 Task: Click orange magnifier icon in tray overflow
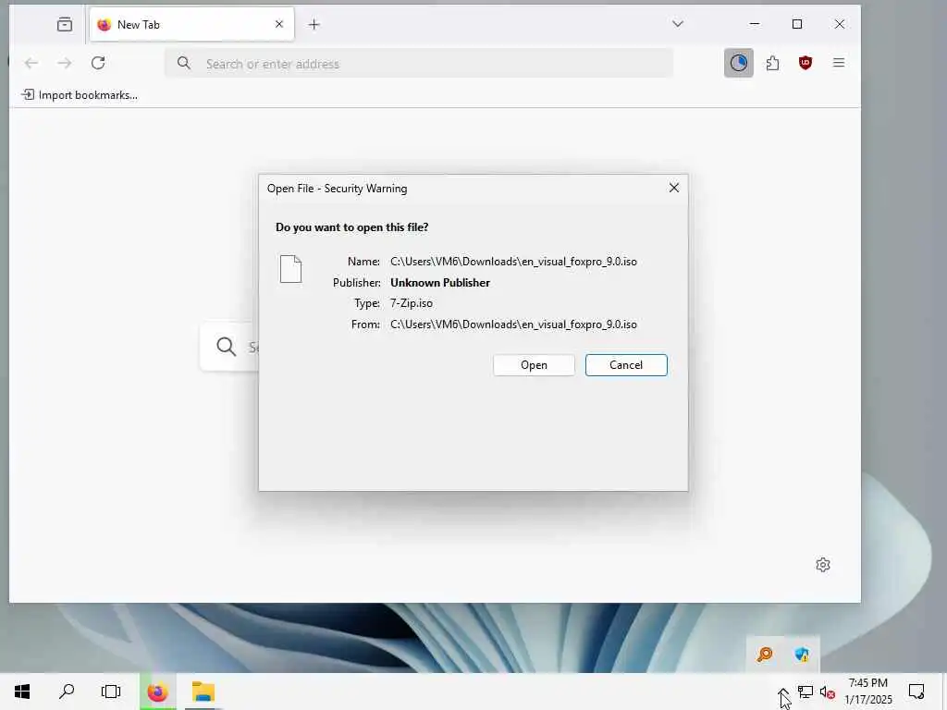point(765,654)
